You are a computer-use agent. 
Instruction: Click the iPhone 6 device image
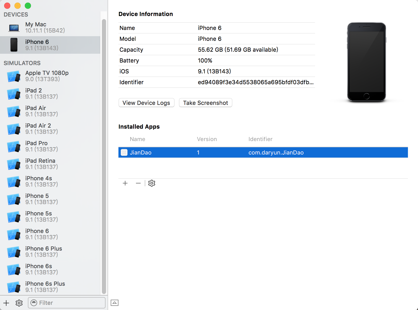point(366,62)
